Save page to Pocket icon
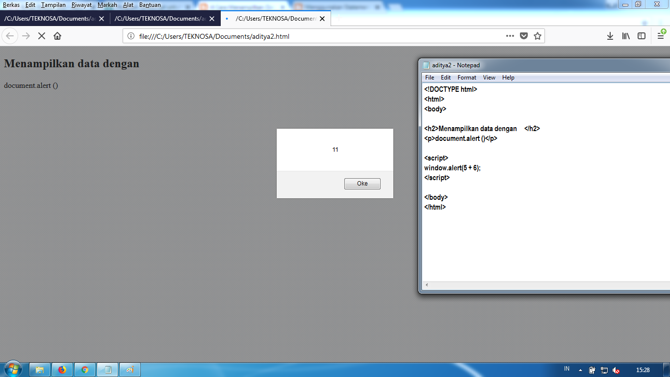 pyautogui.click(x=524, y=36)
